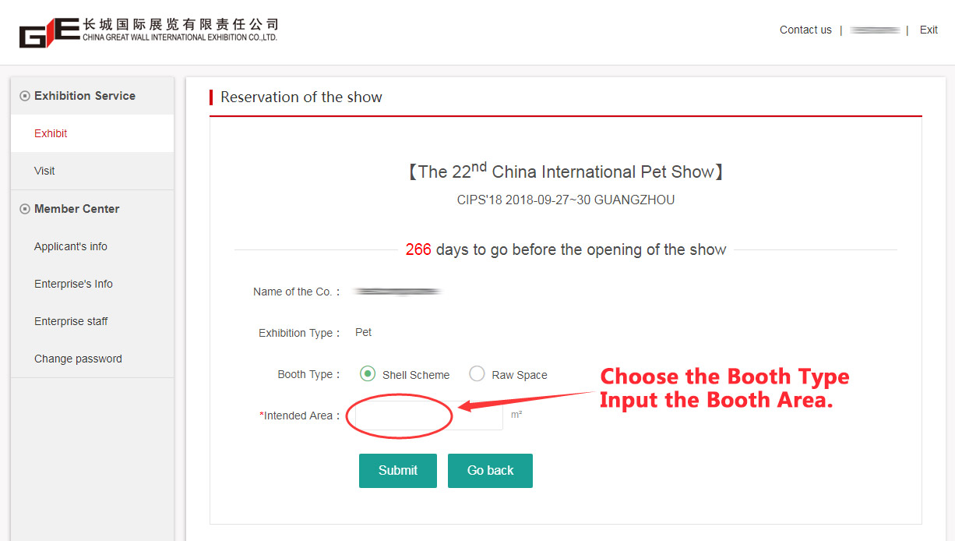Viewport: 955px width, 541px height.
Task: Select the Raw Space booth type
Action: click(477, 374)
